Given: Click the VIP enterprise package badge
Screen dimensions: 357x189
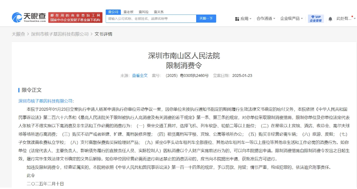Looking at the screenshot, I should point(316,19).
